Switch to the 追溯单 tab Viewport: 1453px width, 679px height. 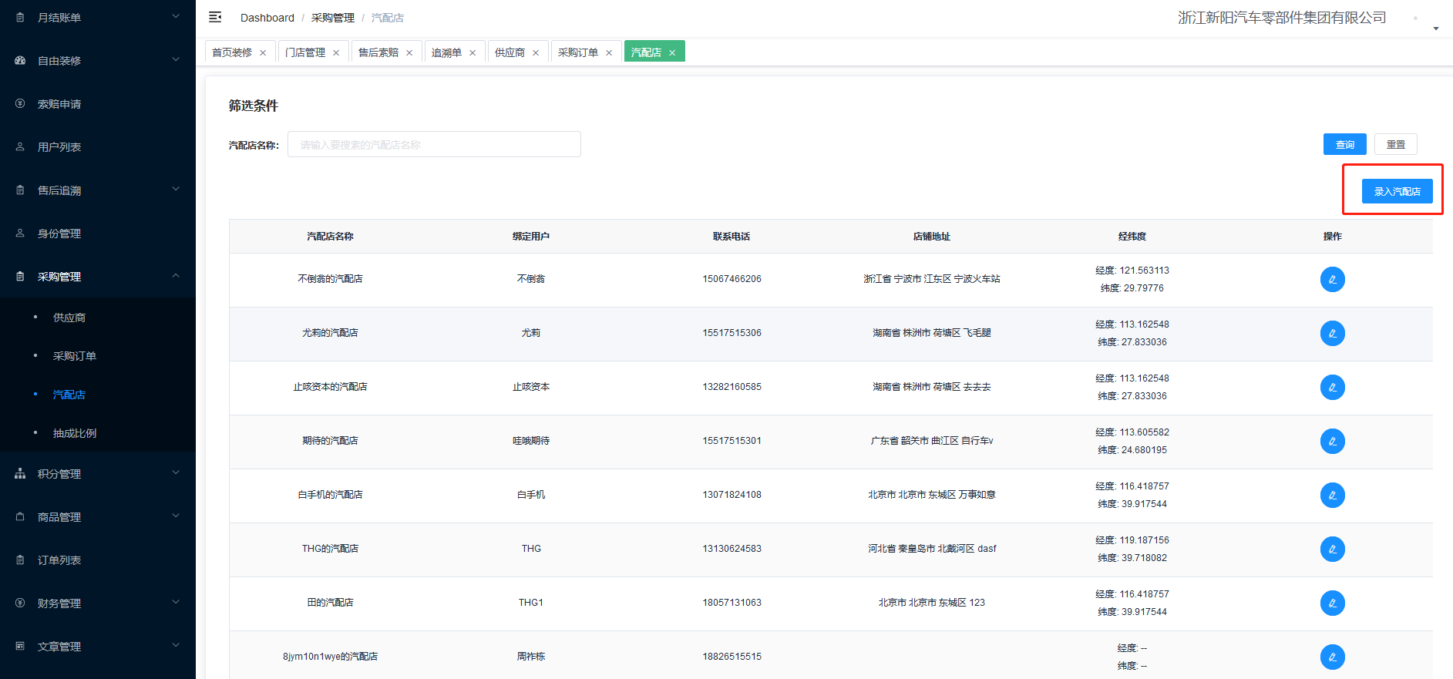(446, 52)
